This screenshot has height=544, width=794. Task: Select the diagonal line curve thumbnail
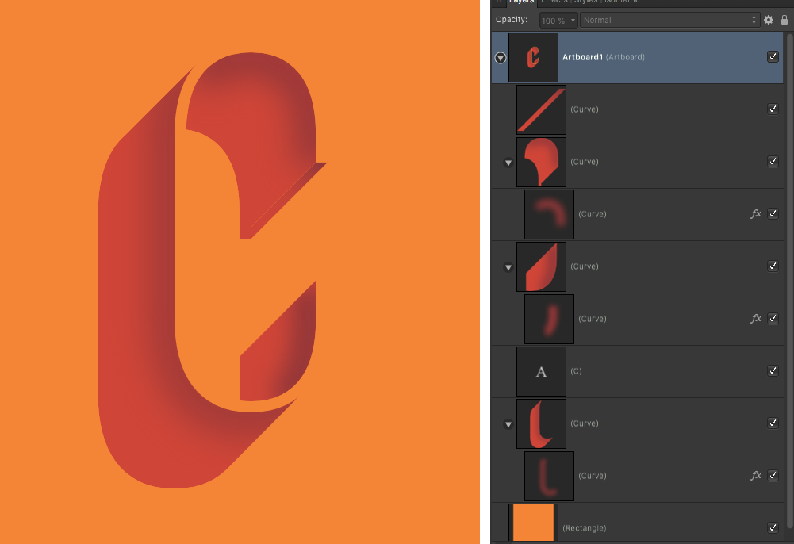(x=541, y=109)
